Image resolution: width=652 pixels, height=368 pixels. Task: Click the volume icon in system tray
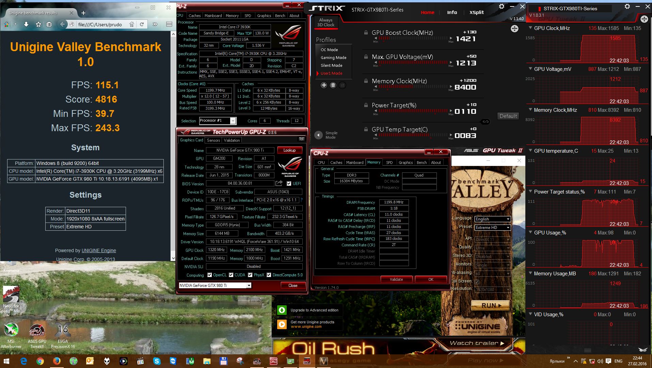coord(600,361)
